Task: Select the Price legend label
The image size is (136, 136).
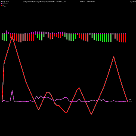Action: click(4, 6)
